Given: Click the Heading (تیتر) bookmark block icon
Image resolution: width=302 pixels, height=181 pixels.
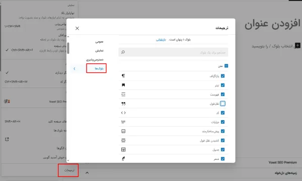Looking at the screenshot, I should pyautogui.click(x=123, y=85).
